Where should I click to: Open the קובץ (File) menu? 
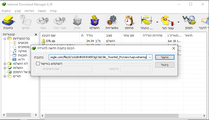point(18,11)
